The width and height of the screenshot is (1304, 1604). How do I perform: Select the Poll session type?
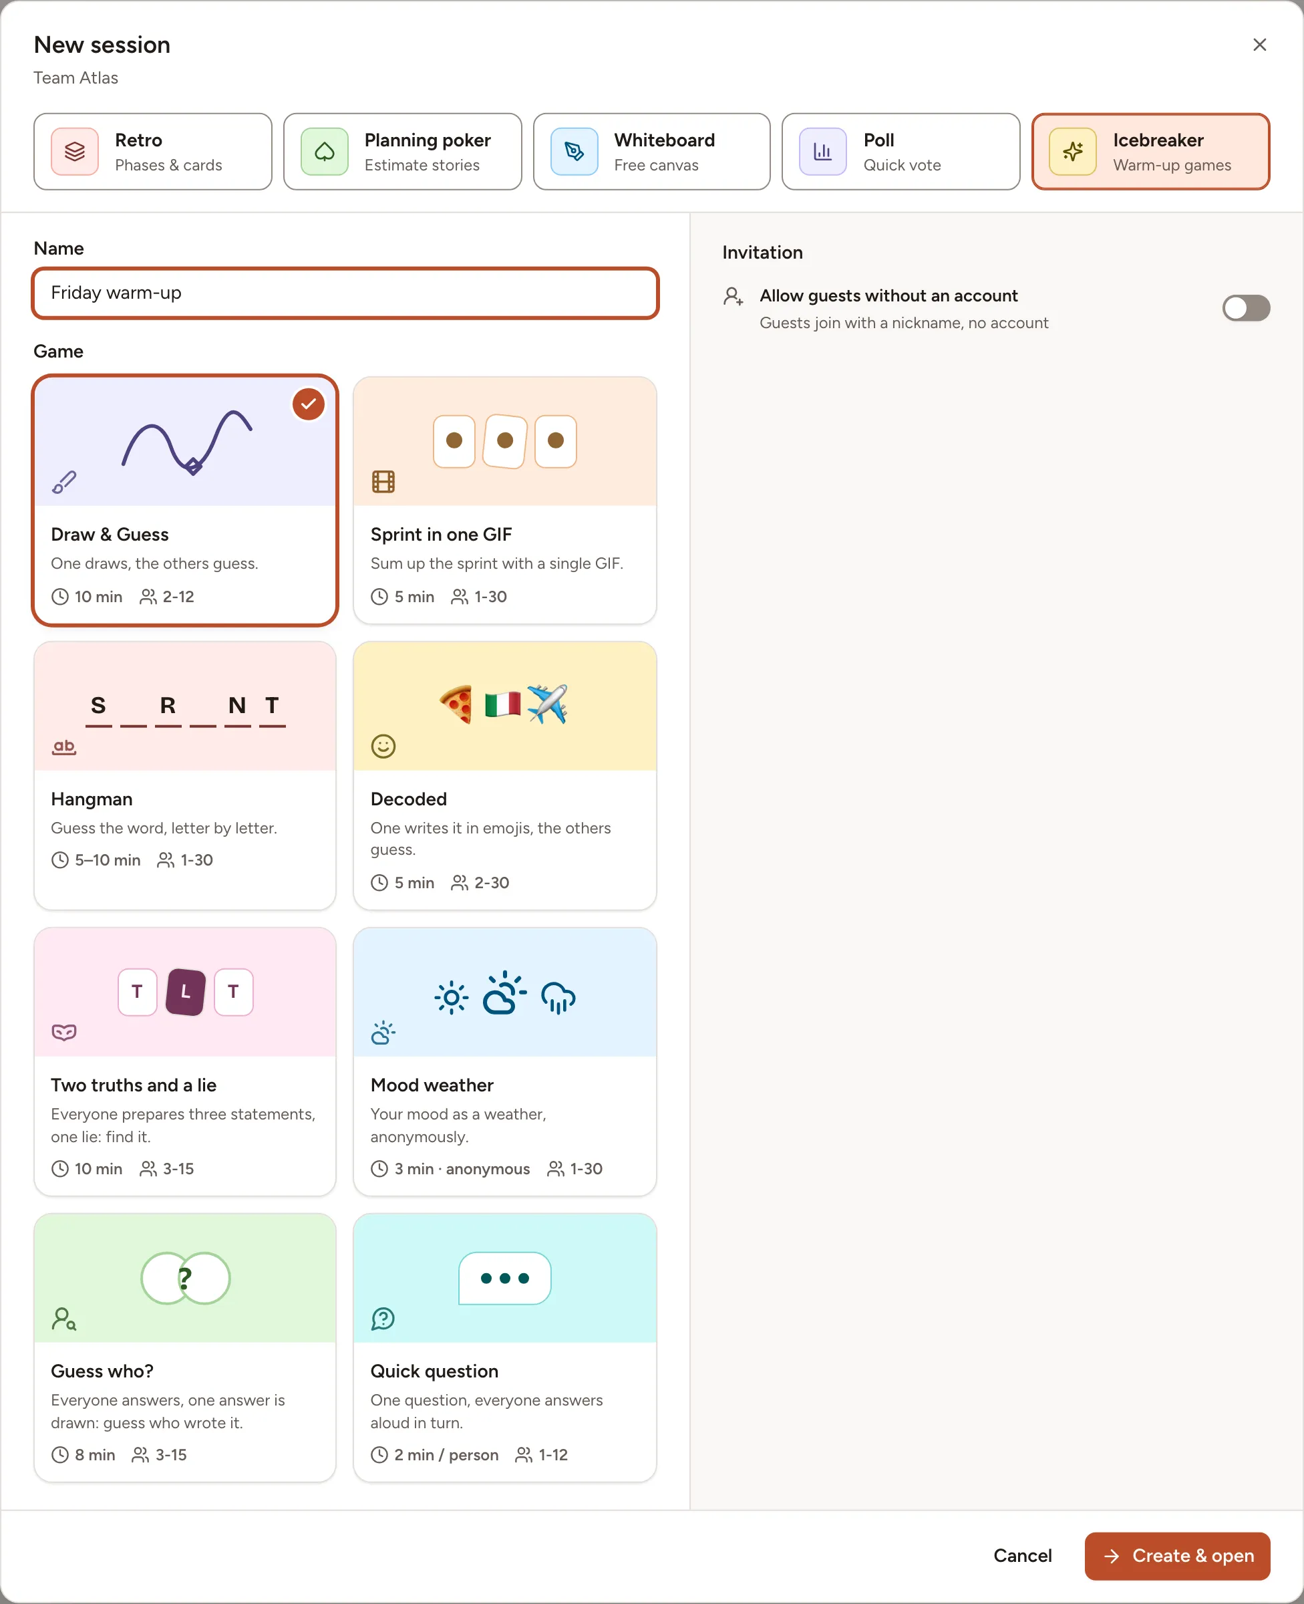click(x=901, y=152)
